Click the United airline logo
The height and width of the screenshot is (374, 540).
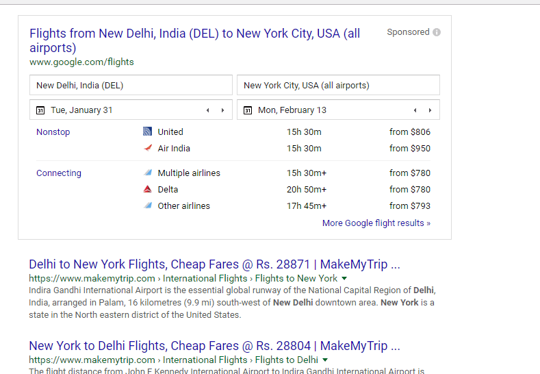[x=147, y=132]
